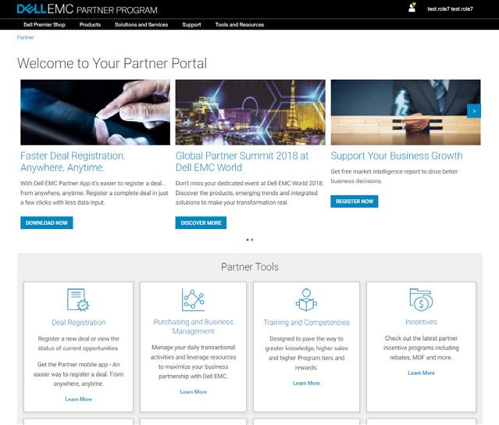The width and height of the screenshot is (499, 425).
Task: Click the Welcome to Your Partner Portal heading
Action: pyautogui.click(x=112, y=63)
